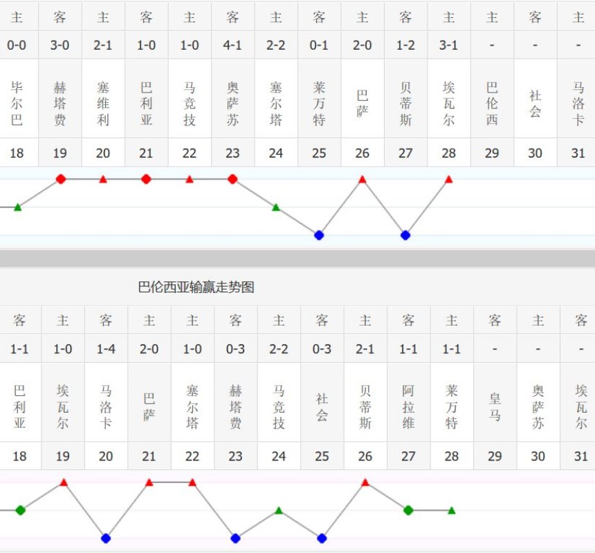The width and height of the screenshot is (595, 553).
Task: Click the round number 31 in the top table
Action: (x=578, y=153)
